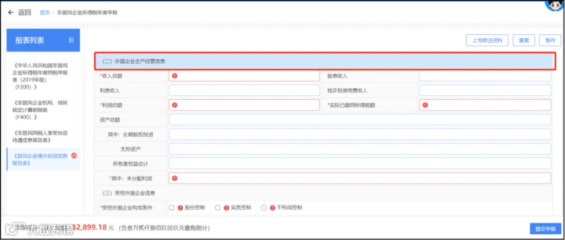This screenshot has height=240, width=565.
Task: Click the error icon in the 未分配利润 field
Action: point(175,179)
